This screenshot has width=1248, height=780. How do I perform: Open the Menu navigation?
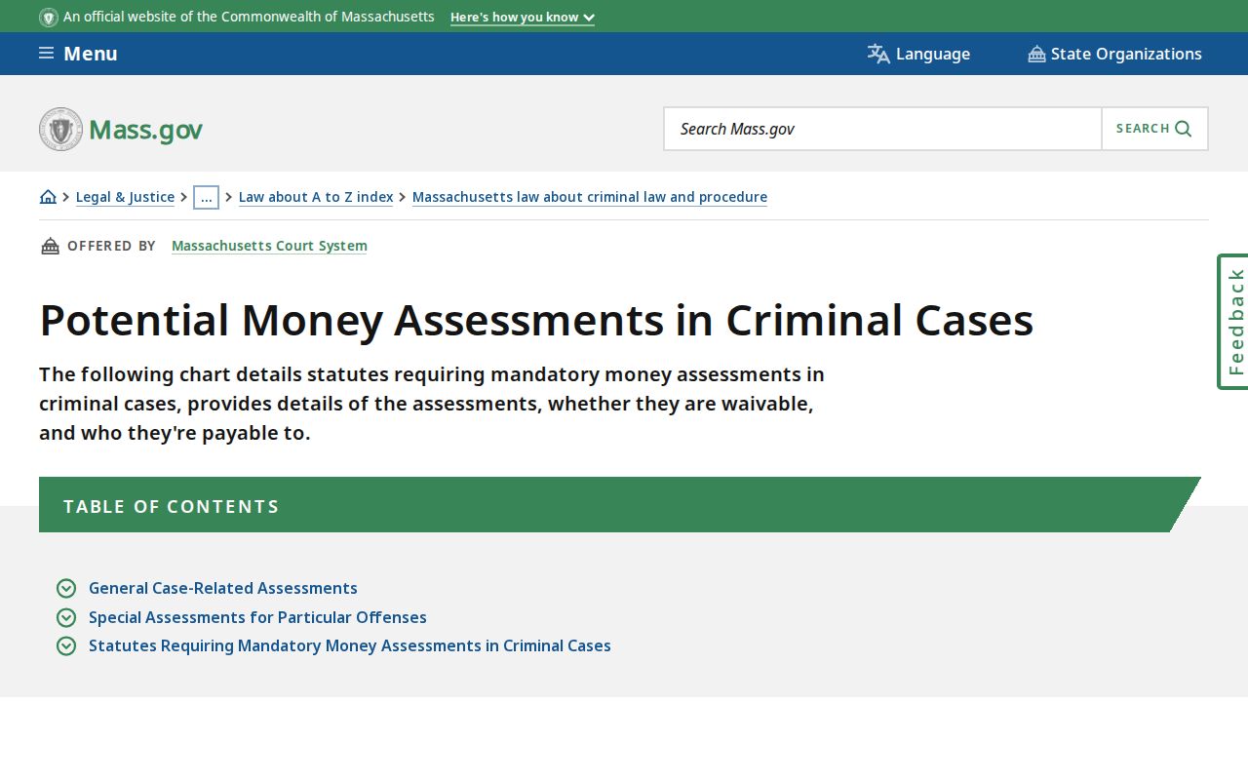coord(78,54)
